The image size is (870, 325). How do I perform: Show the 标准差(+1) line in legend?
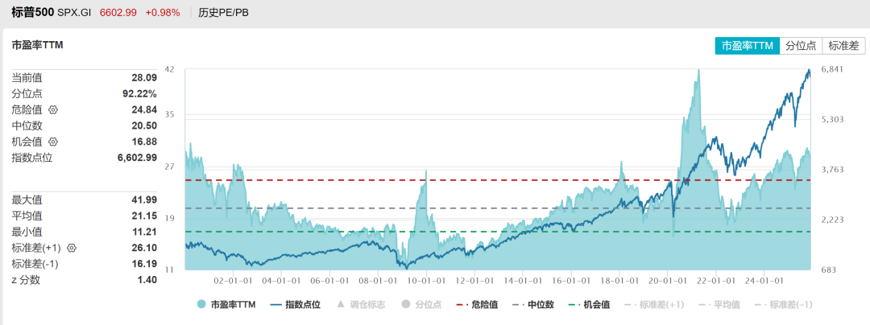tap(654, 305)
